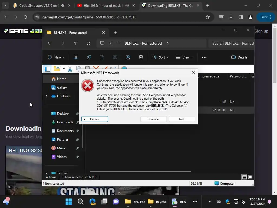
Task: Click the This PC monitor icon in address bar
Action: pyautogui.click(x=102, y=43)
